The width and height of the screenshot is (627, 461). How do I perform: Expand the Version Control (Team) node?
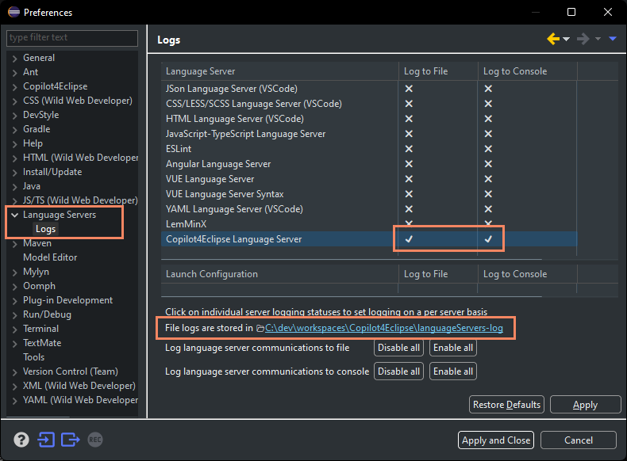(15, 372)
